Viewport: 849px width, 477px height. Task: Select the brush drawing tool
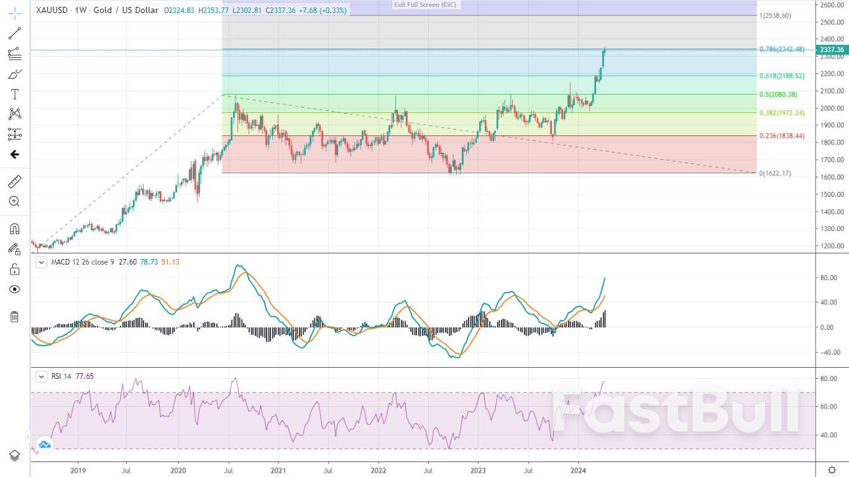(x=14, y=74)
